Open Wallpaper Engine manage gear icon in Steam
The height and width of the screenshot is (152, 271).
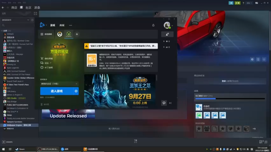tap(252, 59)
